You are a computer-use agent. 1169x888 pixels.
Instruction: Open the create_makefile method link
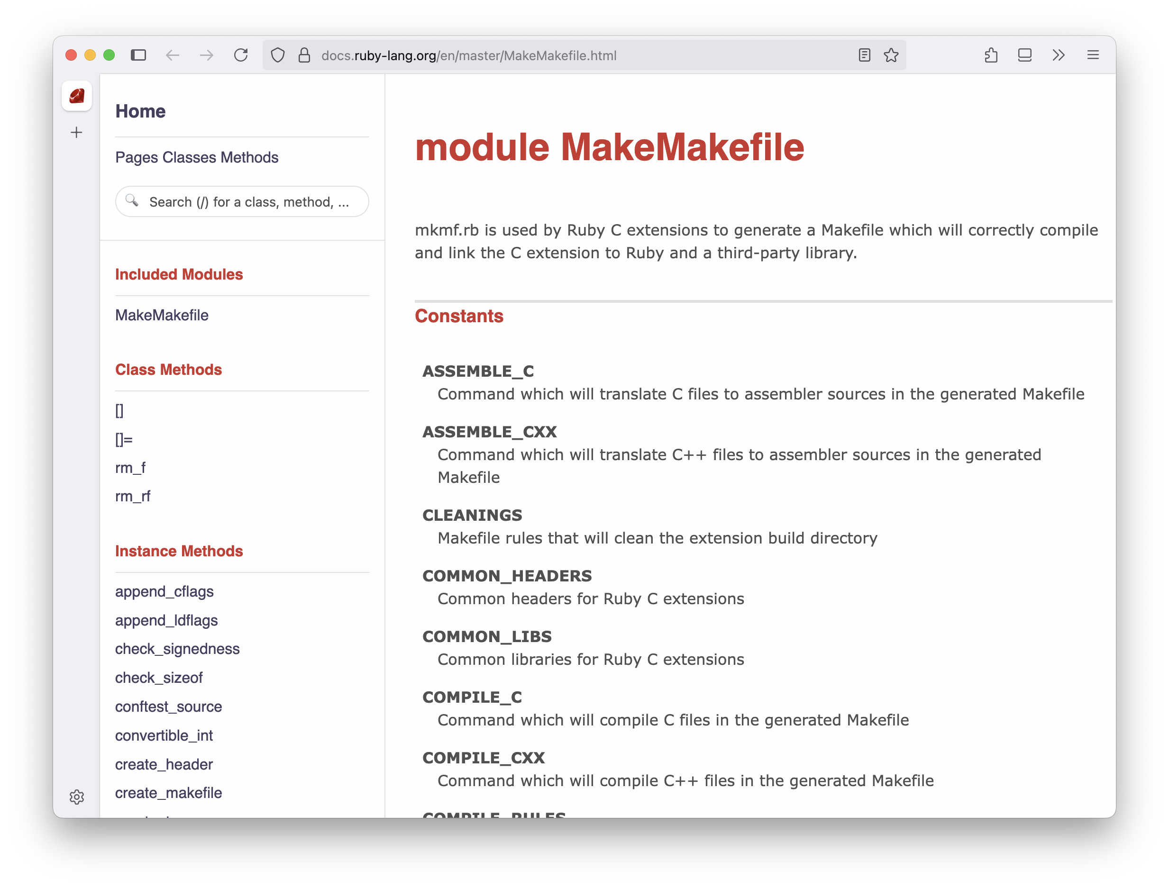point(168,792)
